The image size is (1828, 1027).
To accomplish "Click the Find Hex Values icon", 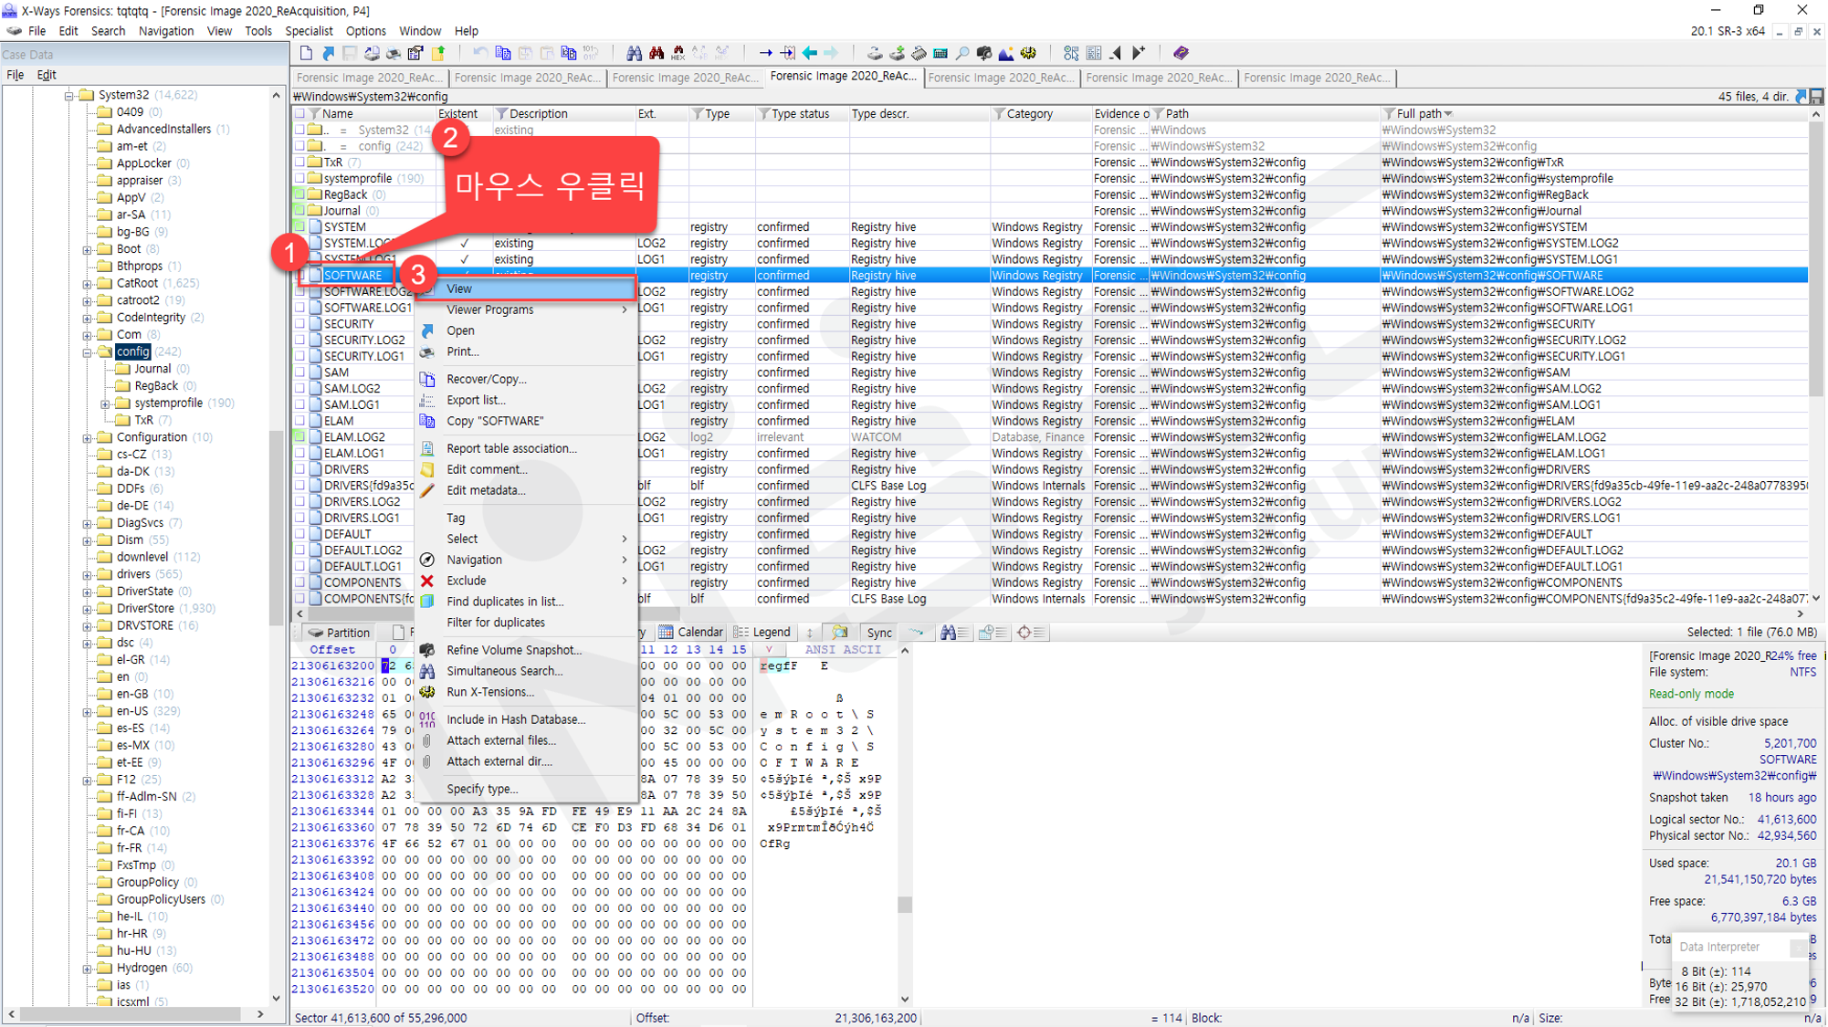I will click(x=678, y=53).
